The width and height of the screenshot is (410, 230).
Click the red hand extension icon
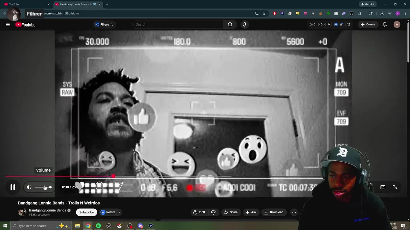coord(275,13)
